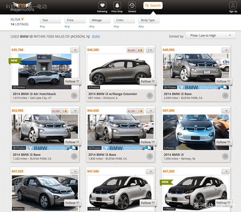Click the 33 Photos label on $40,995 listing
The width and height of the screenshot is (241, 212).
tap(170, 87)
